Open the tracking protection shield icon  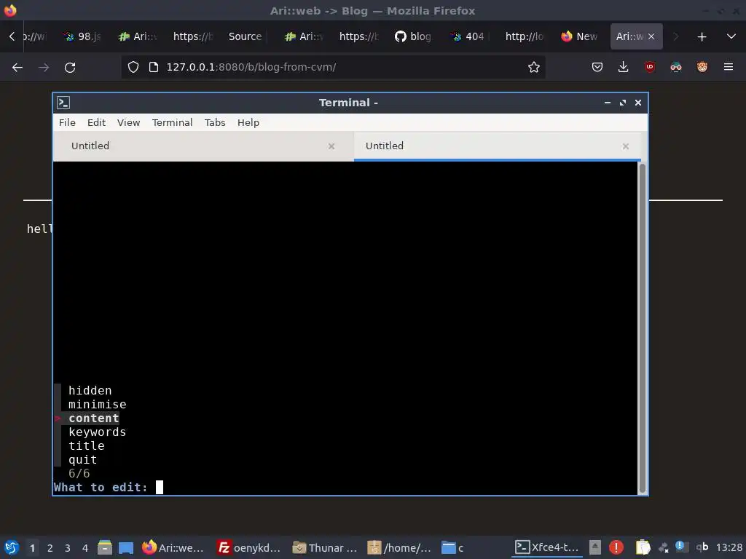click(133, 68)
